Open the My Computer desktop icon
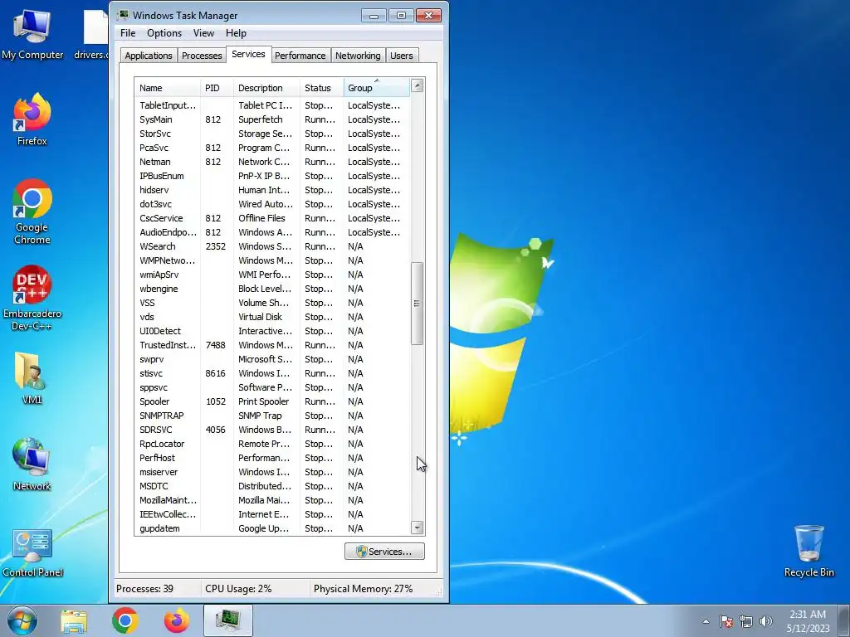This screenshot has height=637, width=850. [x=32, y=35]
